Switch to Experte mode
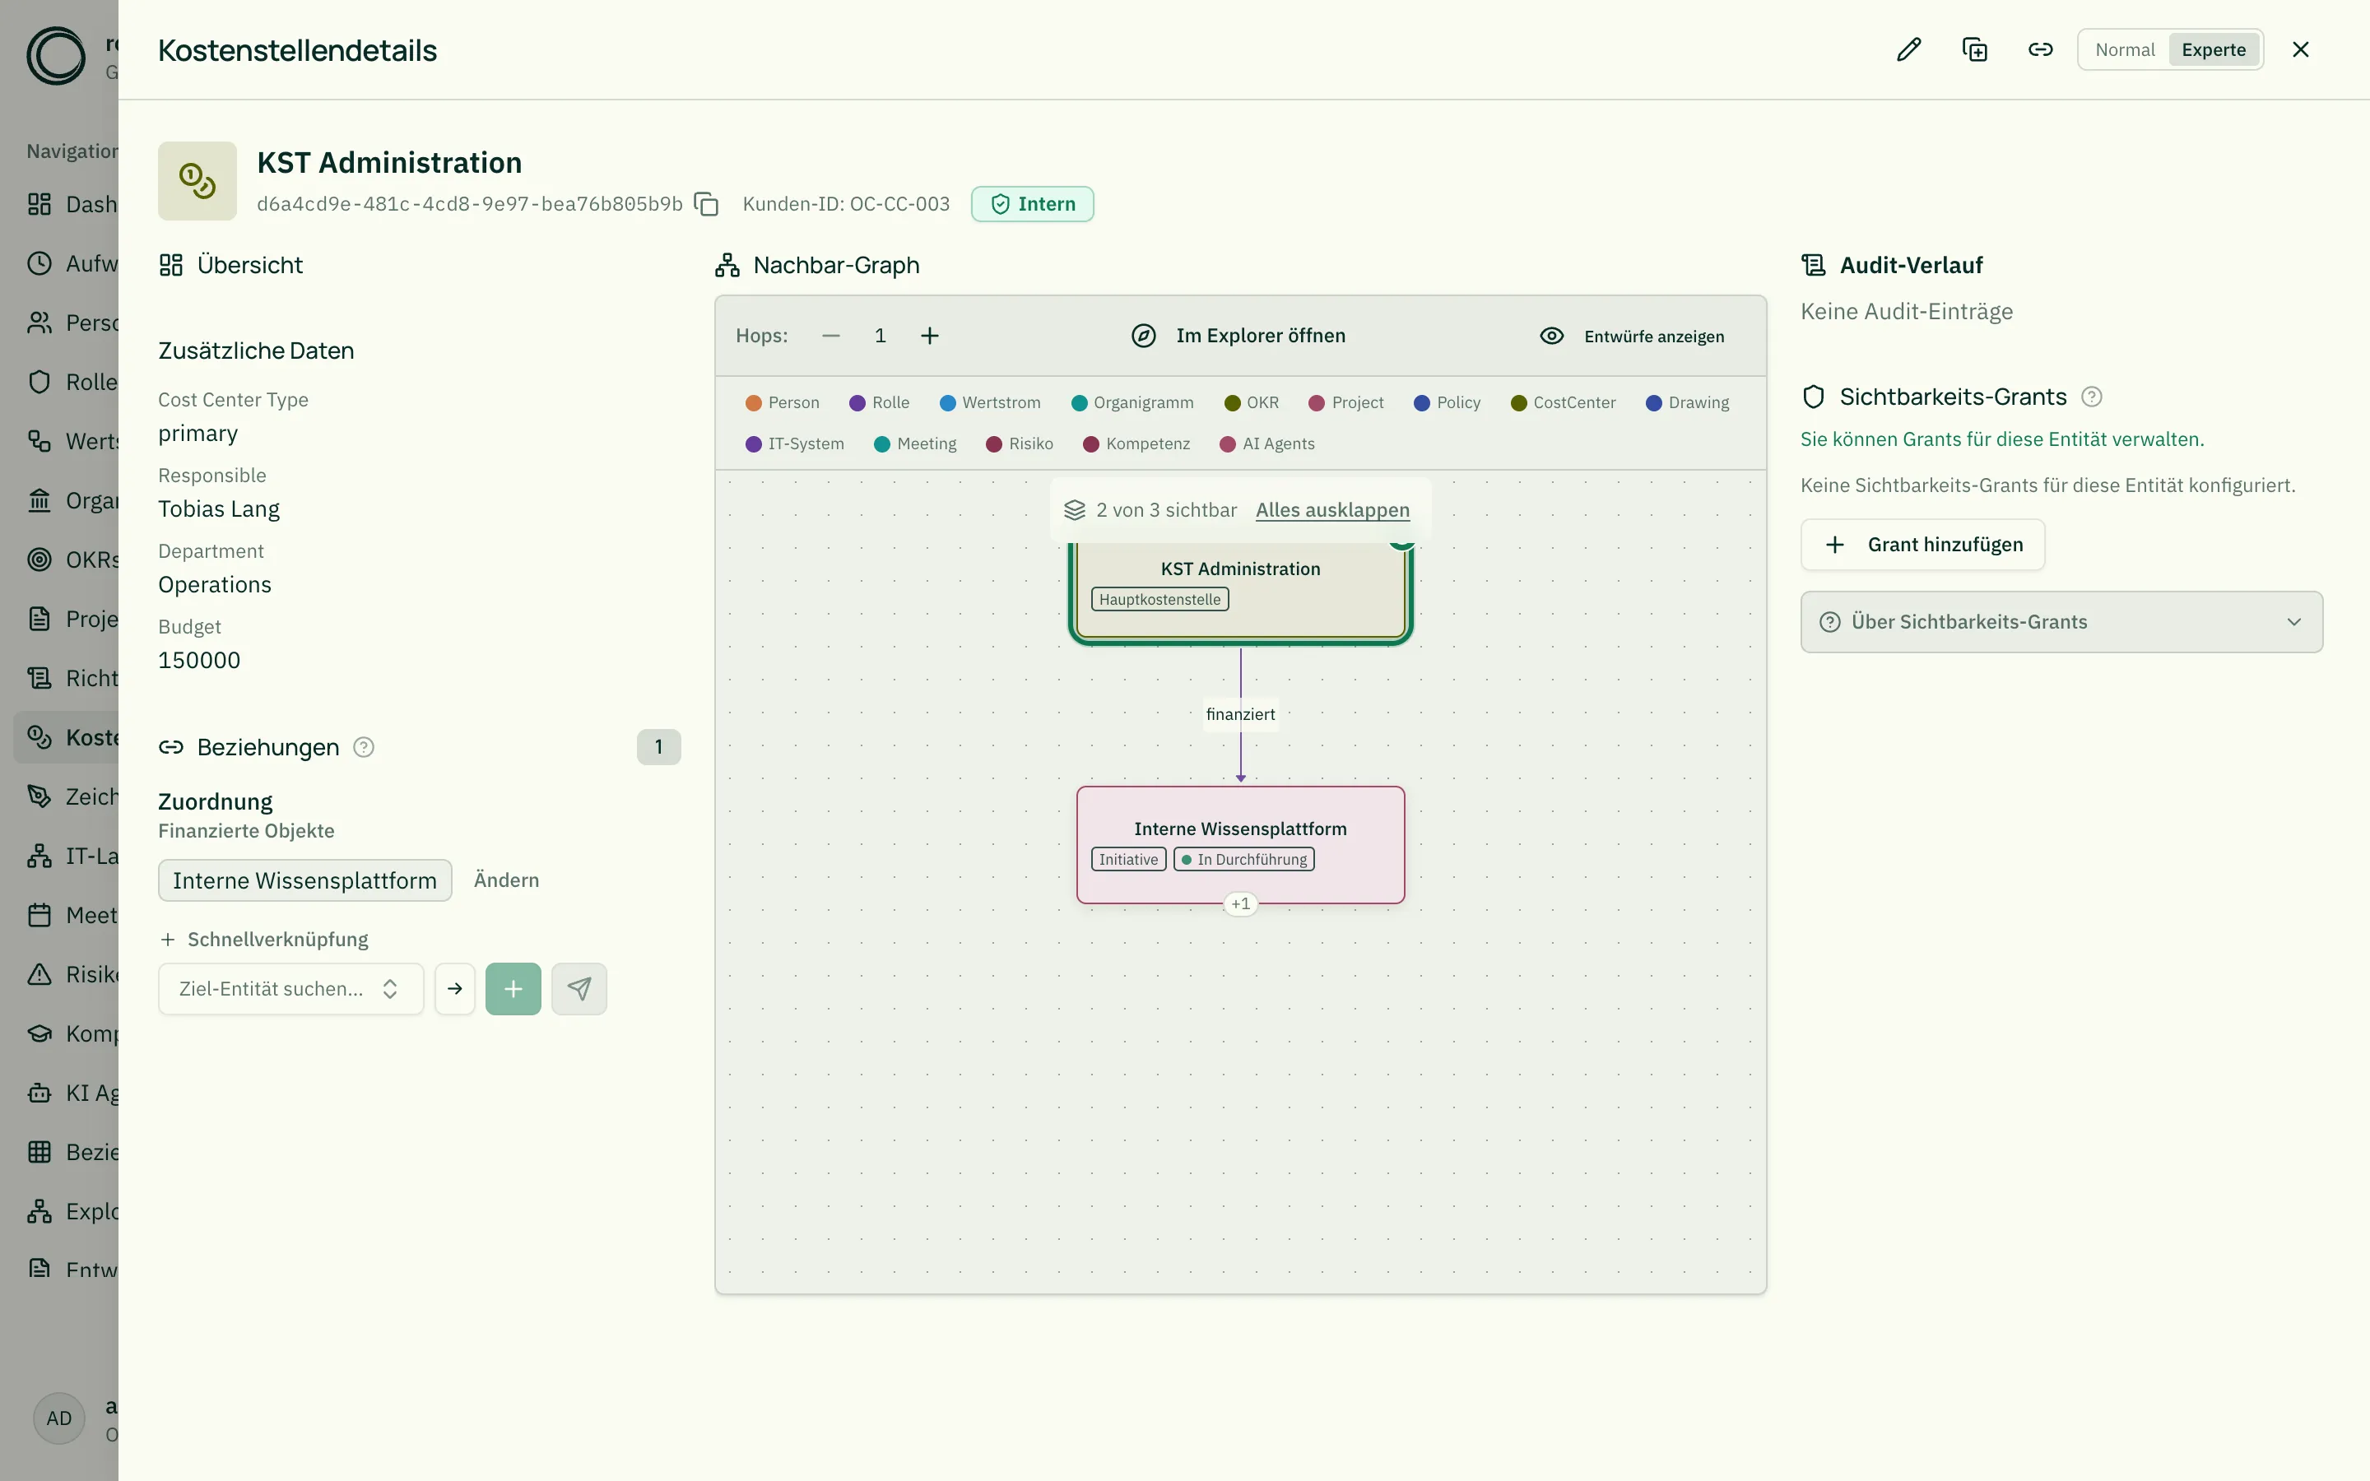This screenshot has width=2370, height=1481. point(2214,50)
